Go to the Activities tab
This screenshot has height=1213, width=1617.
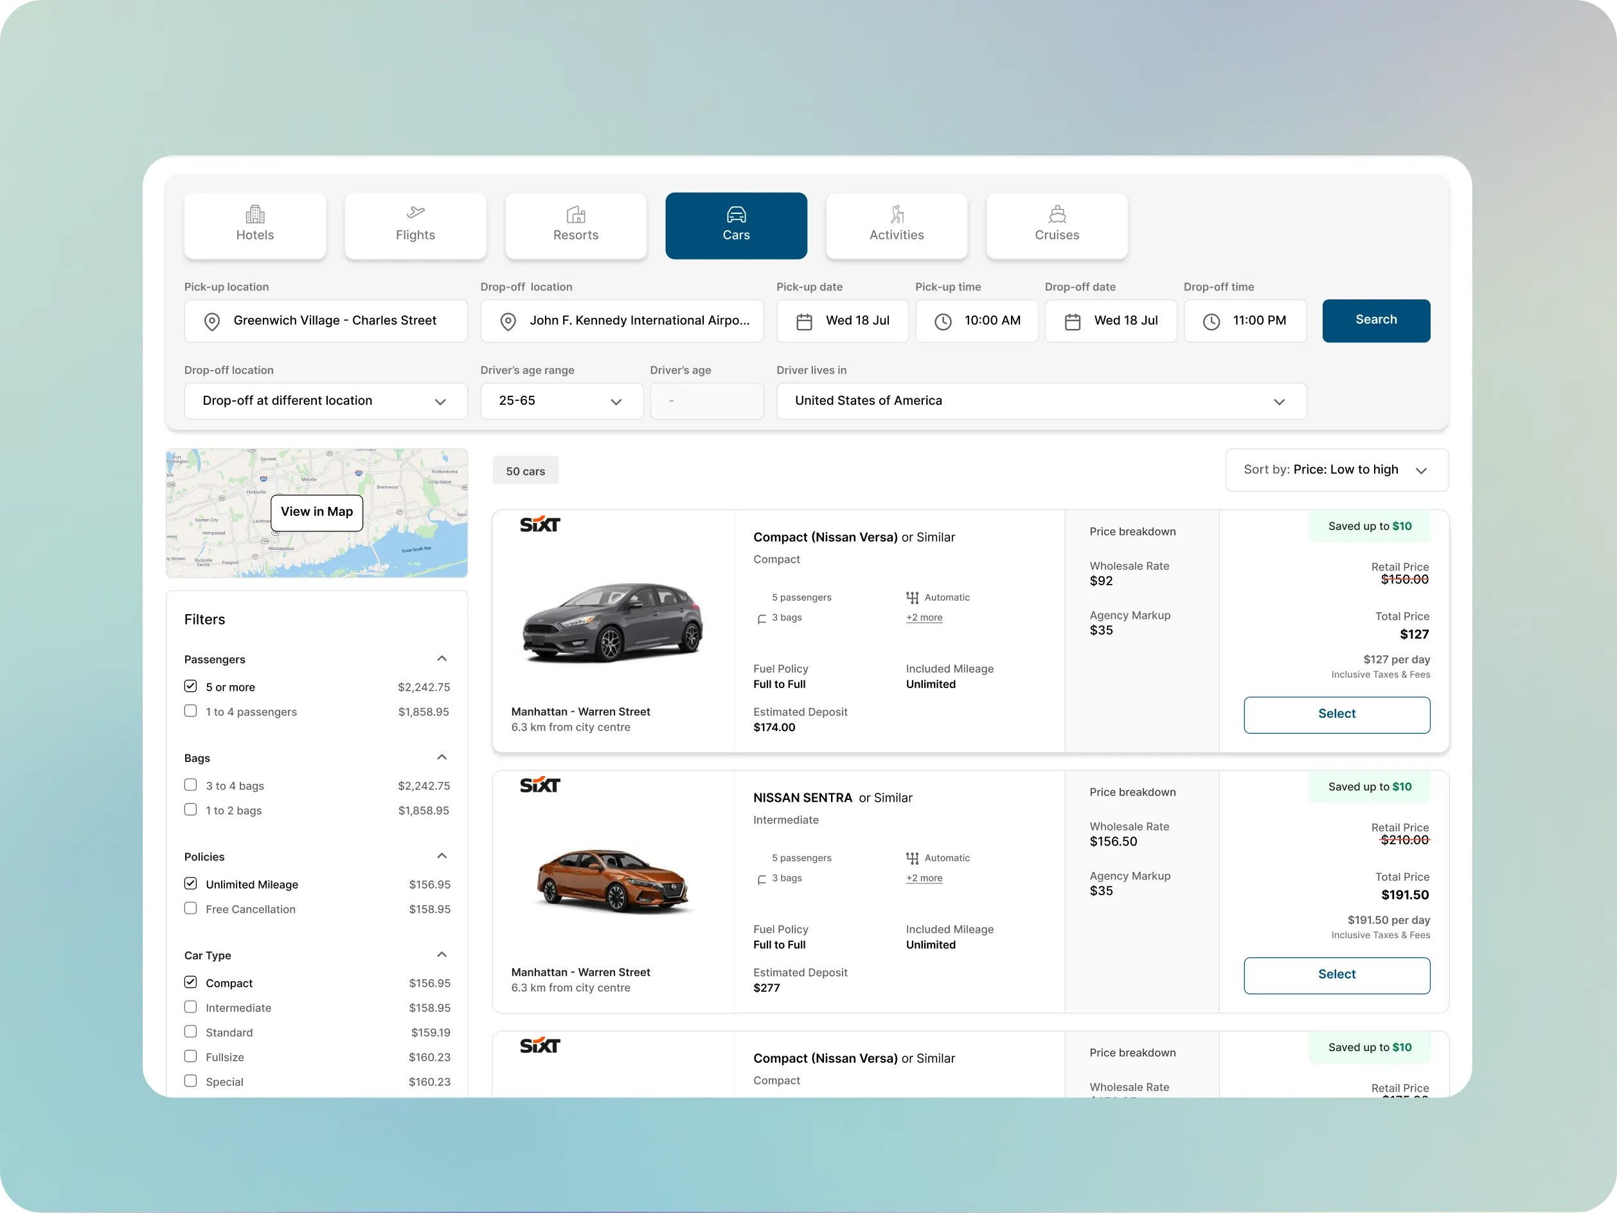tap(896, 226)
